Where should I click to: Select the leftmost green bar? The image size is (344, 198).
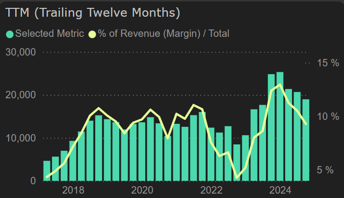[x=47, y=170]
